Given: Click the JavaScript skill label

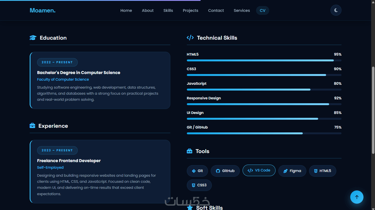Looking at the screenshot, I should pos(196,84).
